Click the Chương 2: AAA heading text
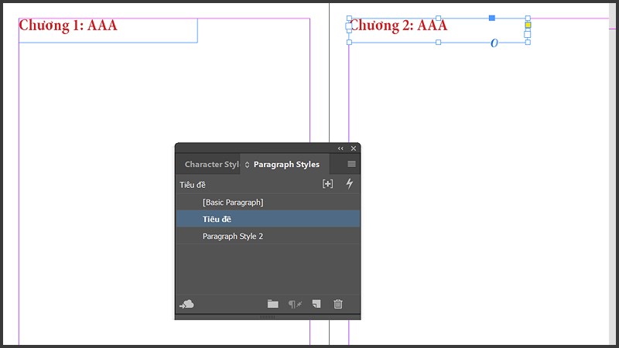This screenshot has height=348, width=619. coord(399,26)
